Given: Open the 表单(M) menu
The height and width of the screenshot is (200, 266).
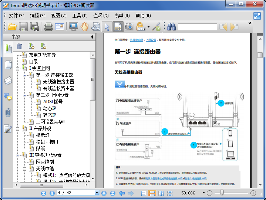Looking at the screenshot, I should [x=122, y=16].
